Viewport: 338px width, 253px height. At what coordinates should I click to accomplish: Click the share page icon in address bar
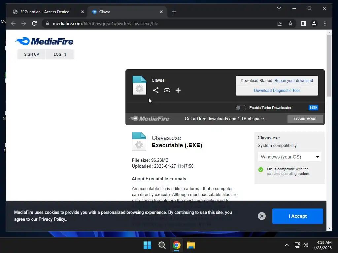pos(280,23)
